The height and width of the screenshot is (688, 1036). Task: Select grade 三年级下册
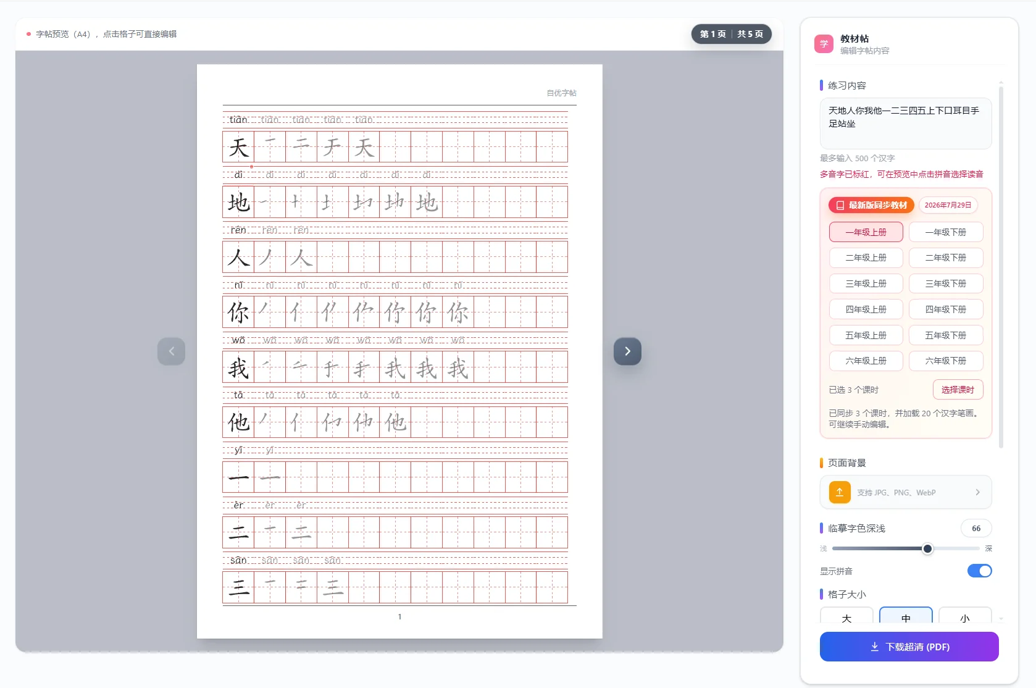coord(946,283)
